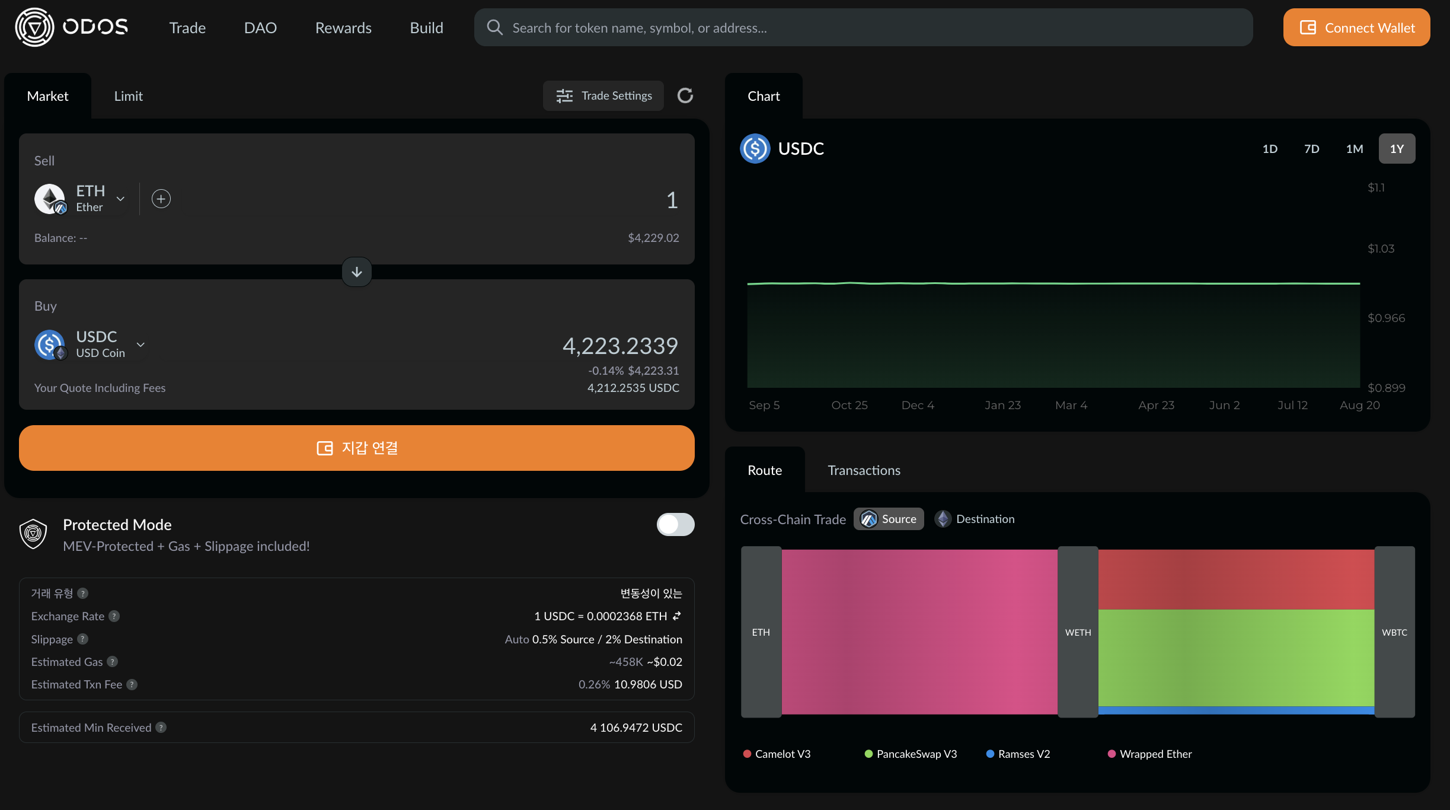
Task: Click the Arbitrum Source chain icon
Action: click(x=869, y=519)
